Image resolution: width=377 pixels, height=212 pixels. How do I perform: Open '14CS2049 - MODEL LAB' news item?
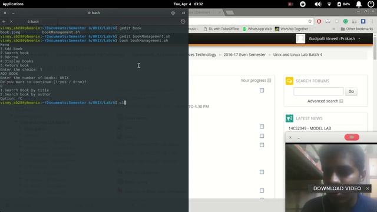coord(310,128)
